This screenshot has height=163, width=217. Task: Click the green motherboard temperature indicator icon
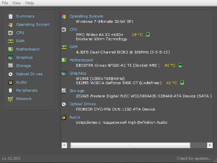tap(180, 65)
